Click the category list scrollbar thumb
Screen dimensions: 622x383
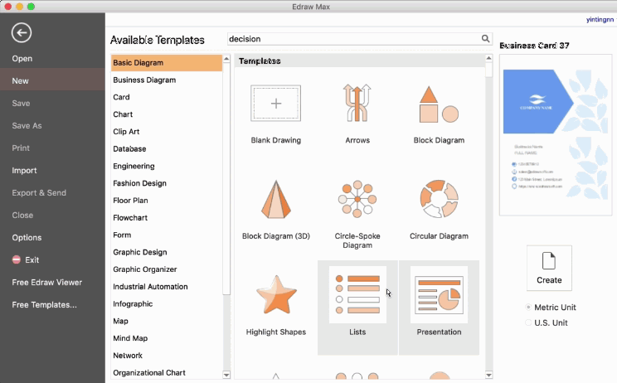point(226,178)
